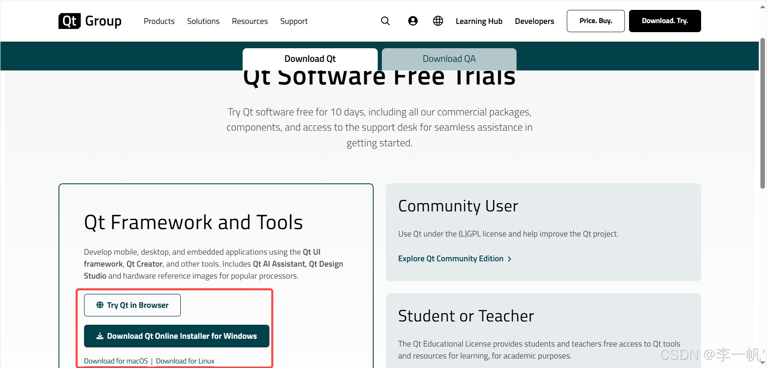Click the Price. Buy. button
This screenshot has height=368, width=767.
[x=596, y=21]
